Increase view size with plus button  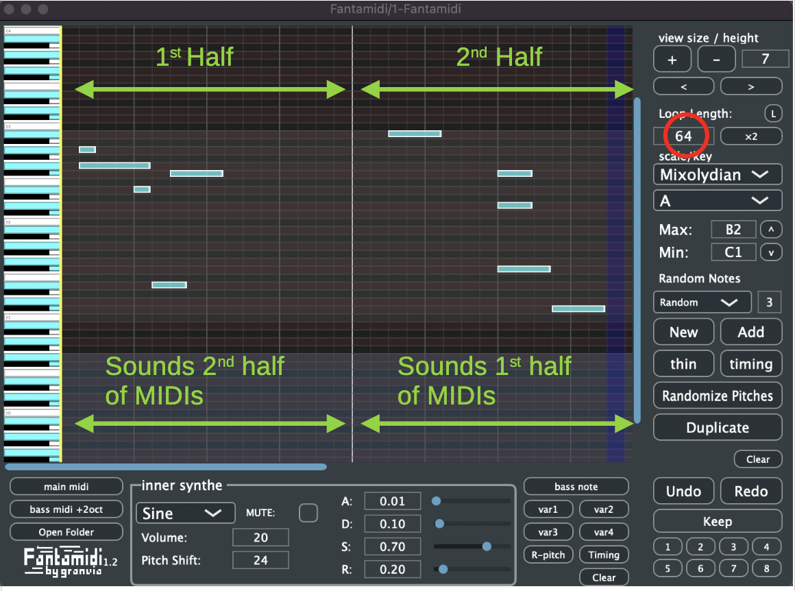click(x=672, y=60)
